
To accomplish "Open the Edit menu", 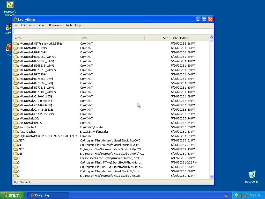I will click(x=23, y=25).
